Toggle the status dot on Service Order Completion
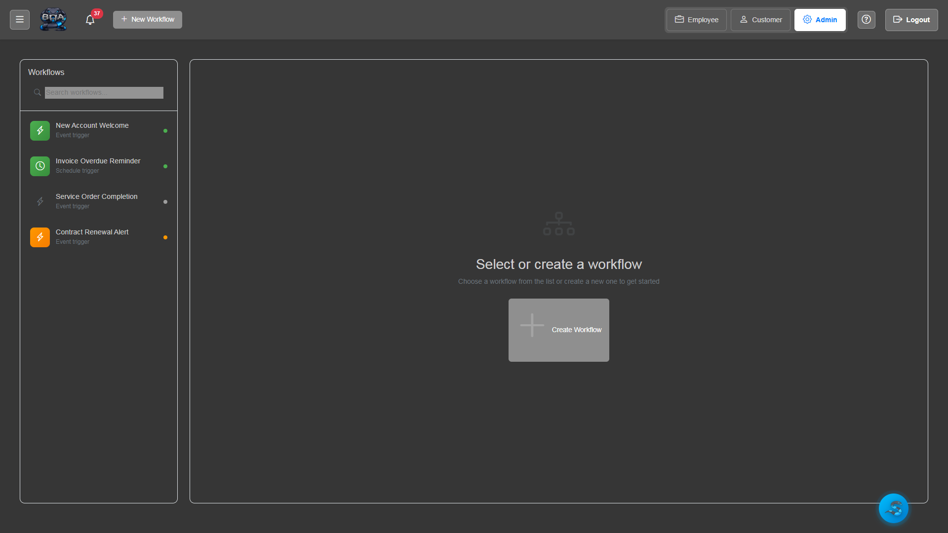 coord(165,201)
